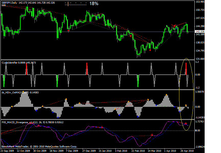Click the -1.14283 scale value
Viewport: 221px width, 153px height.
tap(200, 118)
